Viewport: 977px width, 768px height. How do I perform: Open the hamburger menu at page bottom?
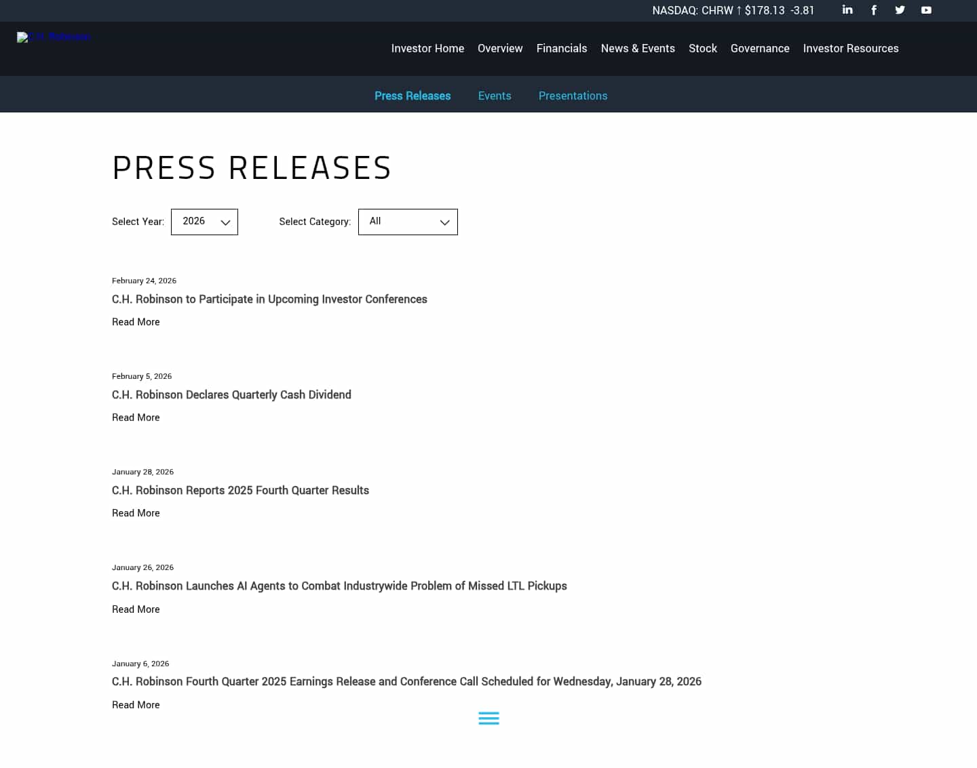point(488,718)
